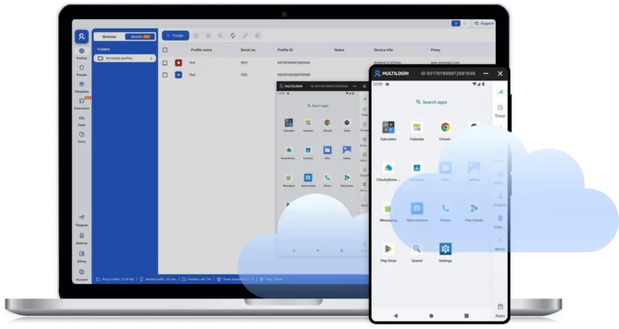
Task: Click Apps in large phone side panel
Action: click(x=501, y=310)
